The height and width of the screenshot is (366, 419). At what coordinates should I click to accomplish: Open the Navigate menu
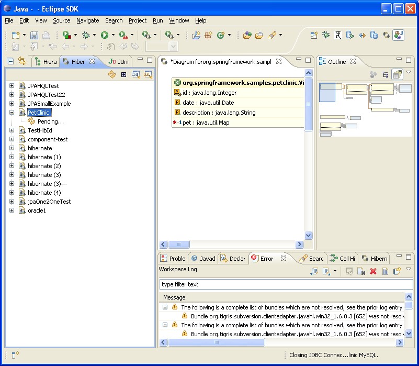click(87, 20)
